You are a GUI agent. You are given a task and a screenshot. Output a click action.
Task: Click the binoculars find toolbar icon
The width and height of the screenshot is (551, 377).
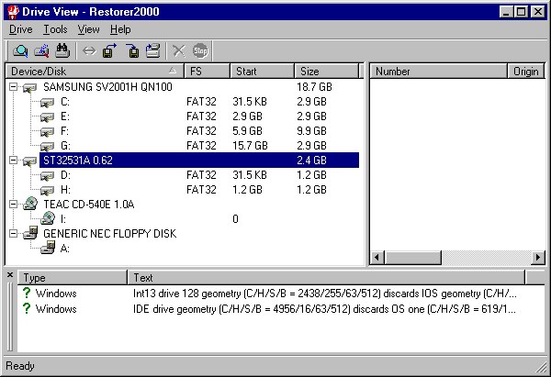(x=62, y=50)
